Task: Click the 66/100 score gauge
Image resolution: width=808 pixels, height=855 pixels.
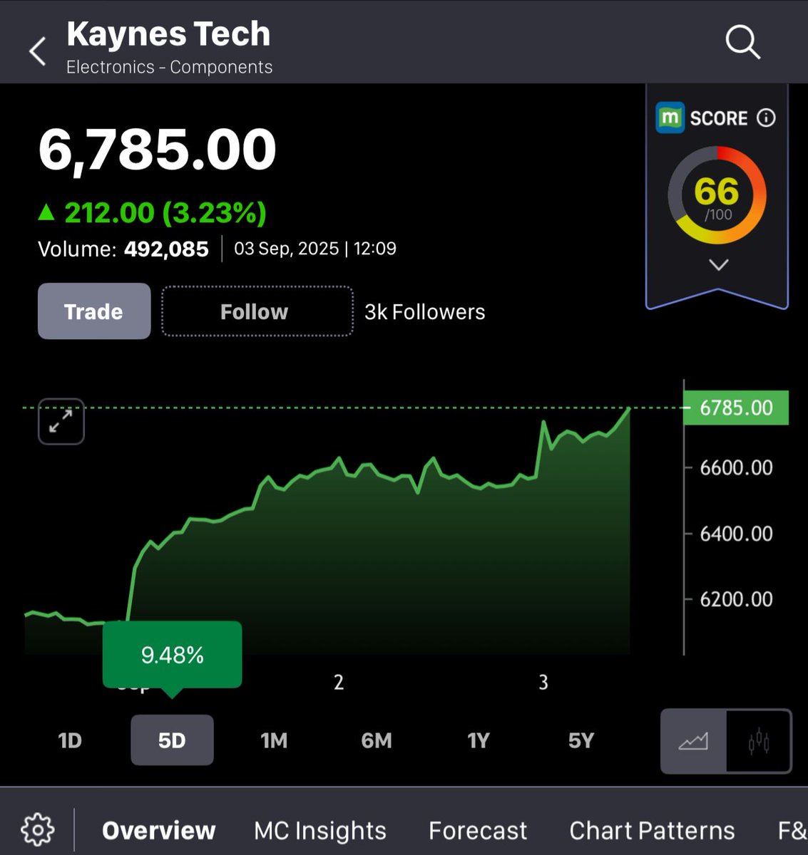Action: coord(717,195)
